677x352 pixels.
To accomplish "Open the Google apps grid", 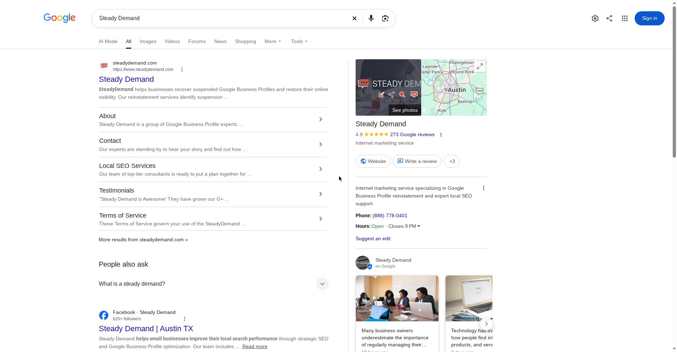I will (x=625, y=18).
